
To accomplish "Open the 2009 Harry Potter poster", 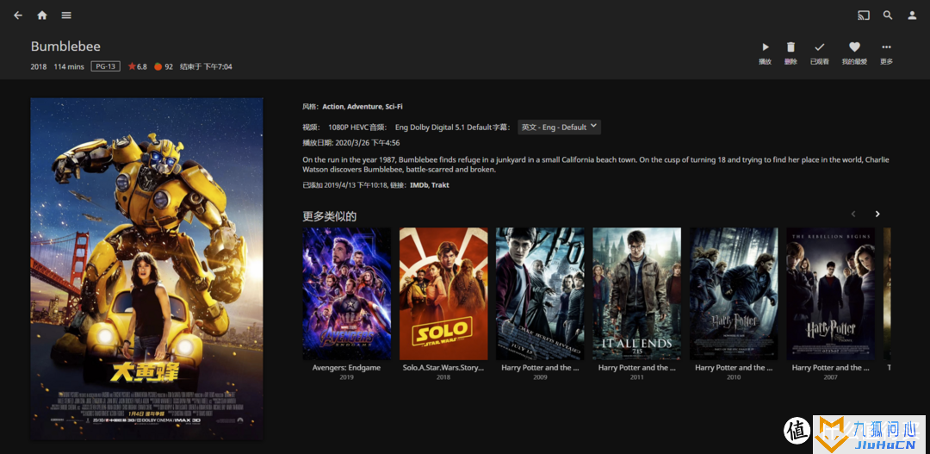I will click(540, 294).
